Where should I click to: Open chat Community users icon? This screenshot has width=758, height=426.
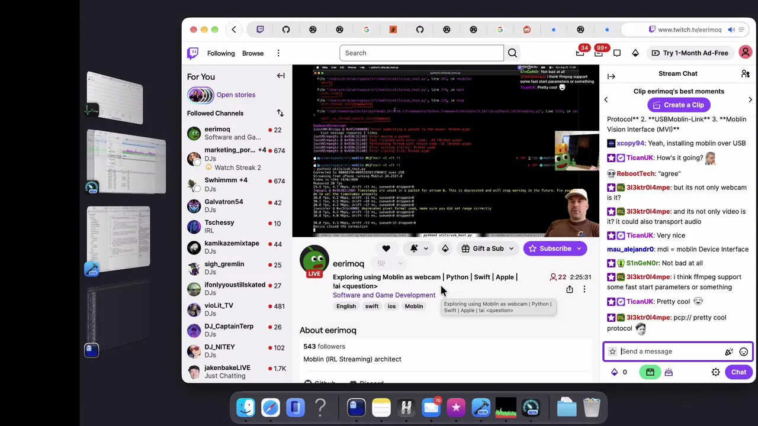[x=746, y=74]
